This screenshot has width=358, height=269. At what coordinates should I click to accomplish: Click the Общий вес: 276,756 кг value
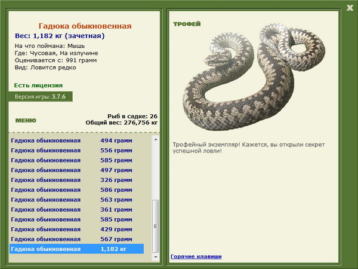[122, 123]
